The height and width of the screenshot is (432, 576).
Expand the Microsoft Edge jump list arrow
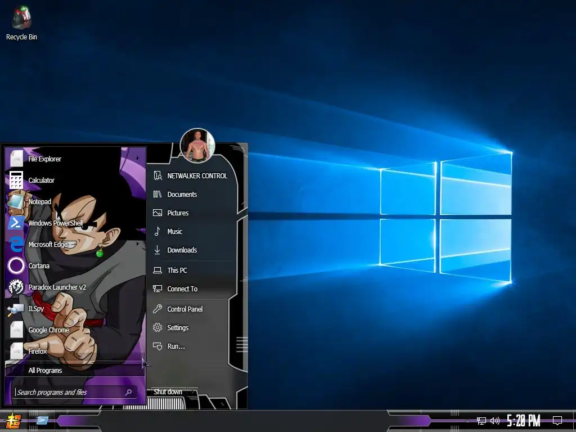click(137, 244)
